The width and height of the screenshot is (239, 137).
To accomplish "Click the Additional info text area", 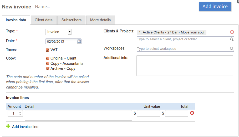I will [185, 65].
